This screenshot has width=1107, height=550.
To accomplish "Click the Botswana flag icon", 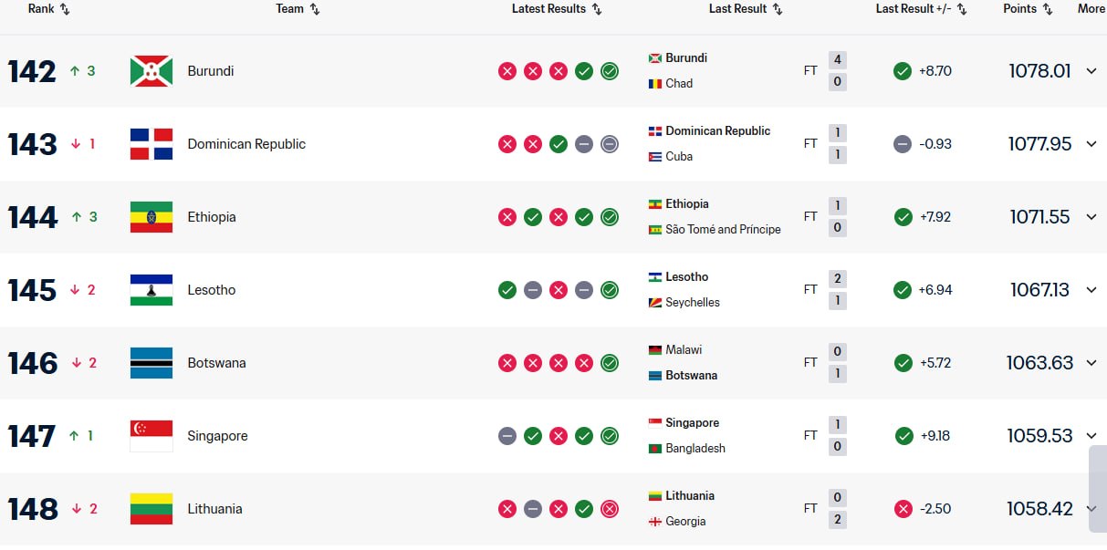I will point(151,363).
